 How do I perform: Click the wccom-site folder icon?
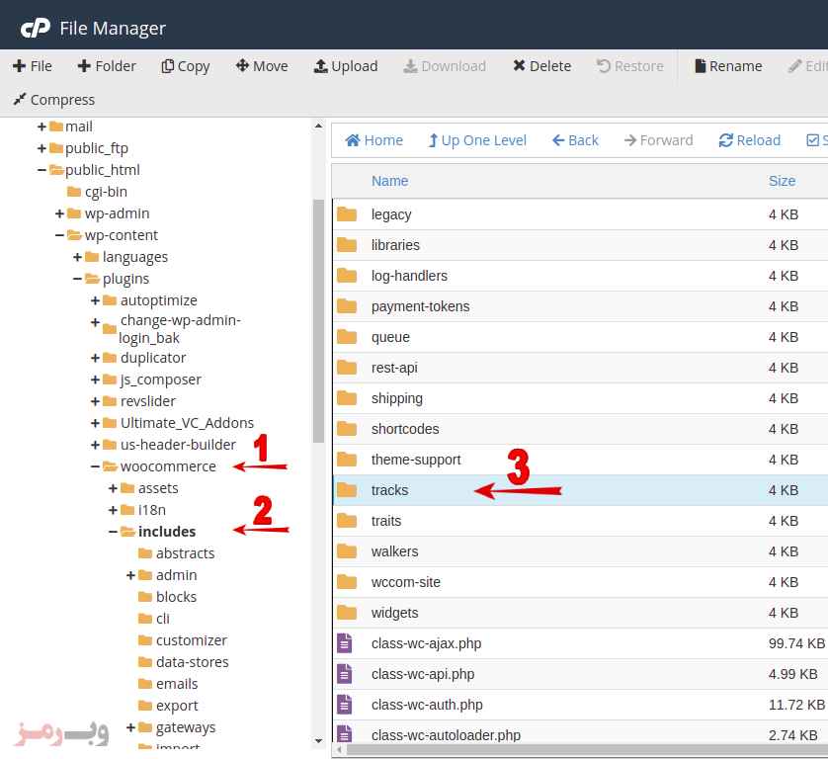(347, 581)
